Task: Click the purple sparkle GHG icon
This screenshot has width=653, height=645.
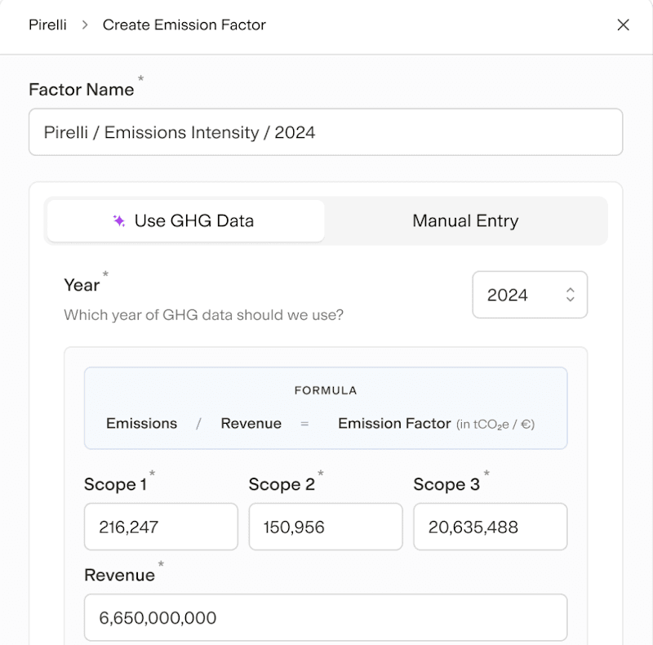Action: pos(119,220)
